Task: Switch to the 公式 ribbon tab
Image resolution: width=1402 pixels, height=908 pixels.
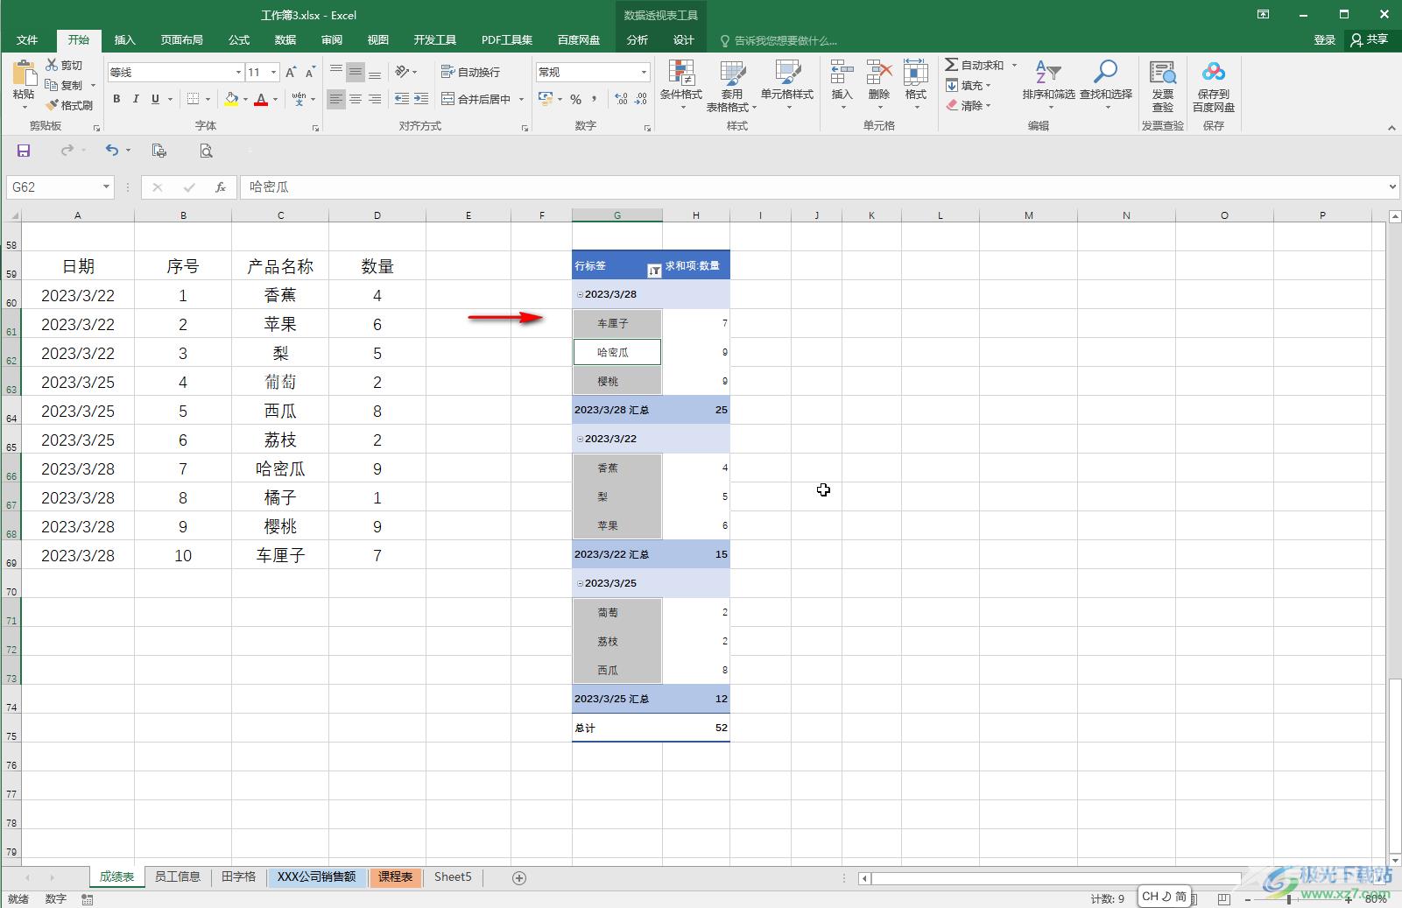Action: point(239,40)
